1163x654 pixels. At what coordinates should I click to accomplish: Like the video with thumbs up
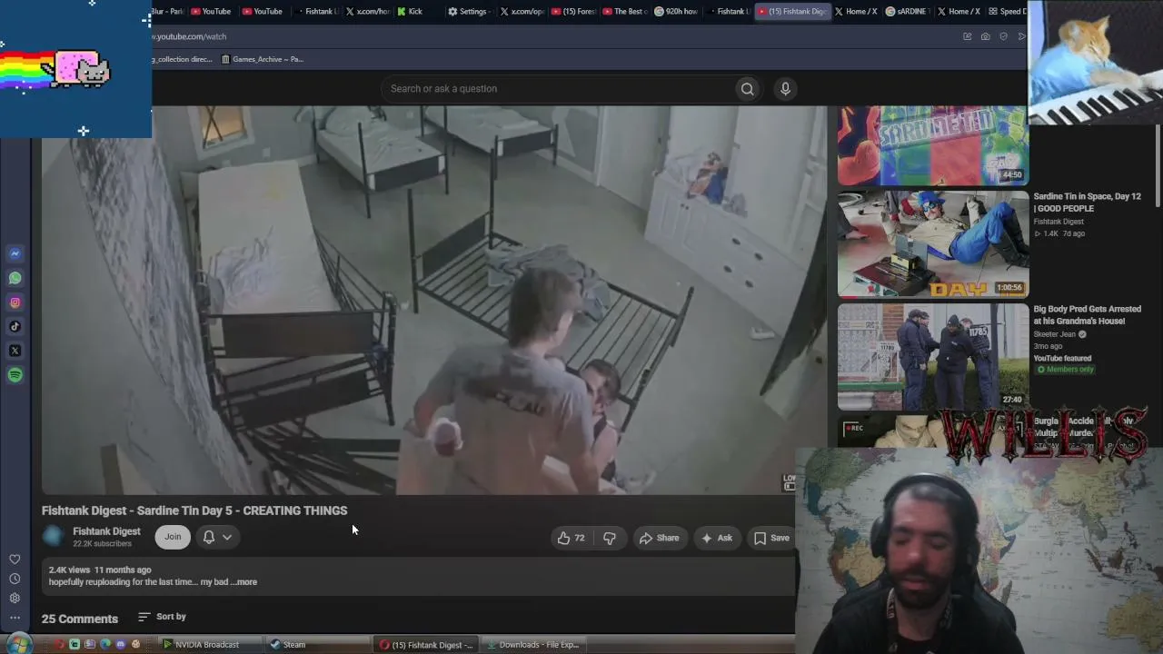(x=571, y=538)
